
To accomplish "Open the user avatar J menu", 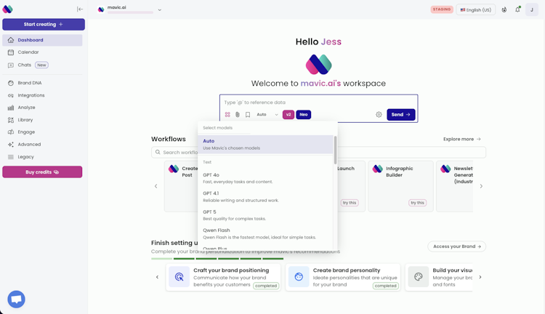I will (531, 9).
